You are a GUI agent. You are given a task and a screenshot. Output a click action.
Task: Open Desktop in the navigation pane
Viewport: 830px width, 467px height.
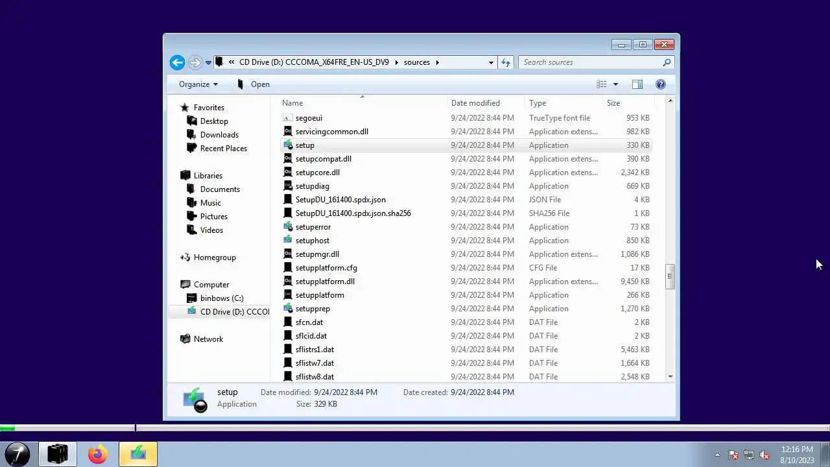[x=214, y=121]
